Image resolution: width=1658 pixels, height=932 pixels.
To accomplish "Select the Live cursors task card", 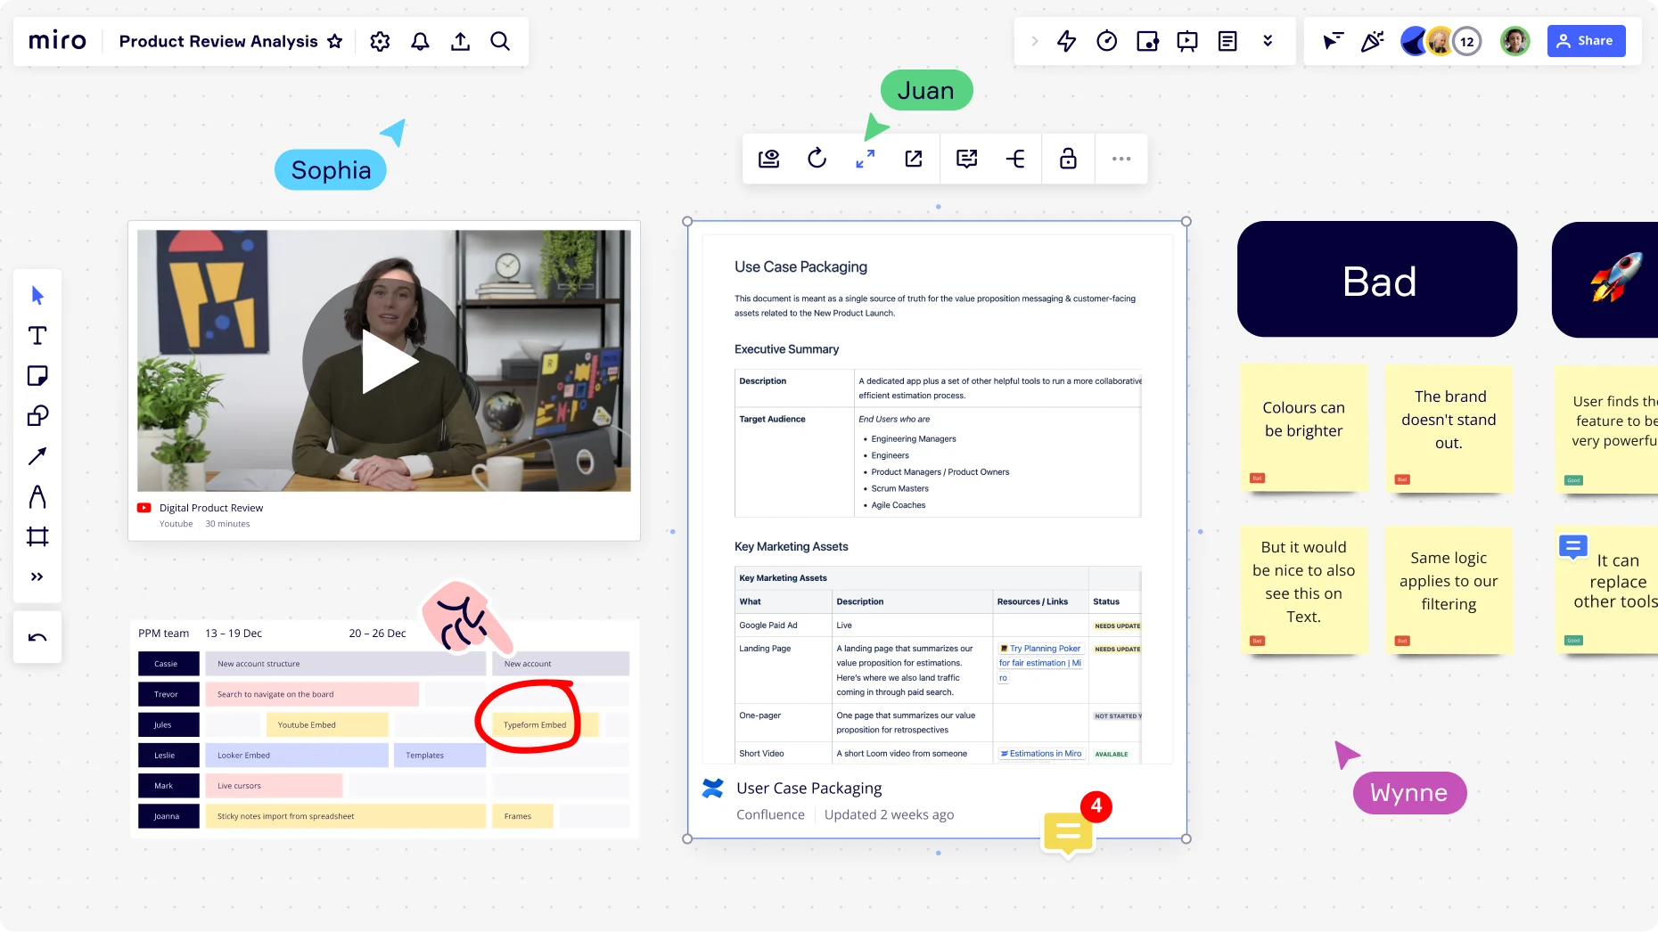I will [x=274, y=785].
